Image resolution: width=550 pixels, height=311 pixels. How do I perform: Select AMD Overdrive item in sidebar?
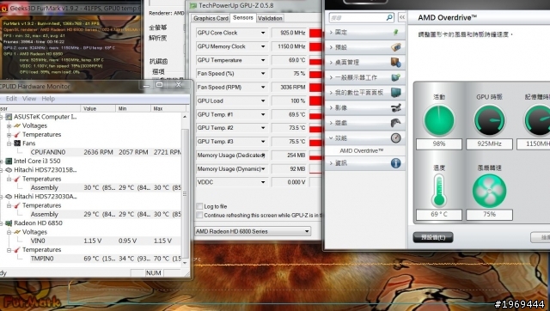coord(362,150)
